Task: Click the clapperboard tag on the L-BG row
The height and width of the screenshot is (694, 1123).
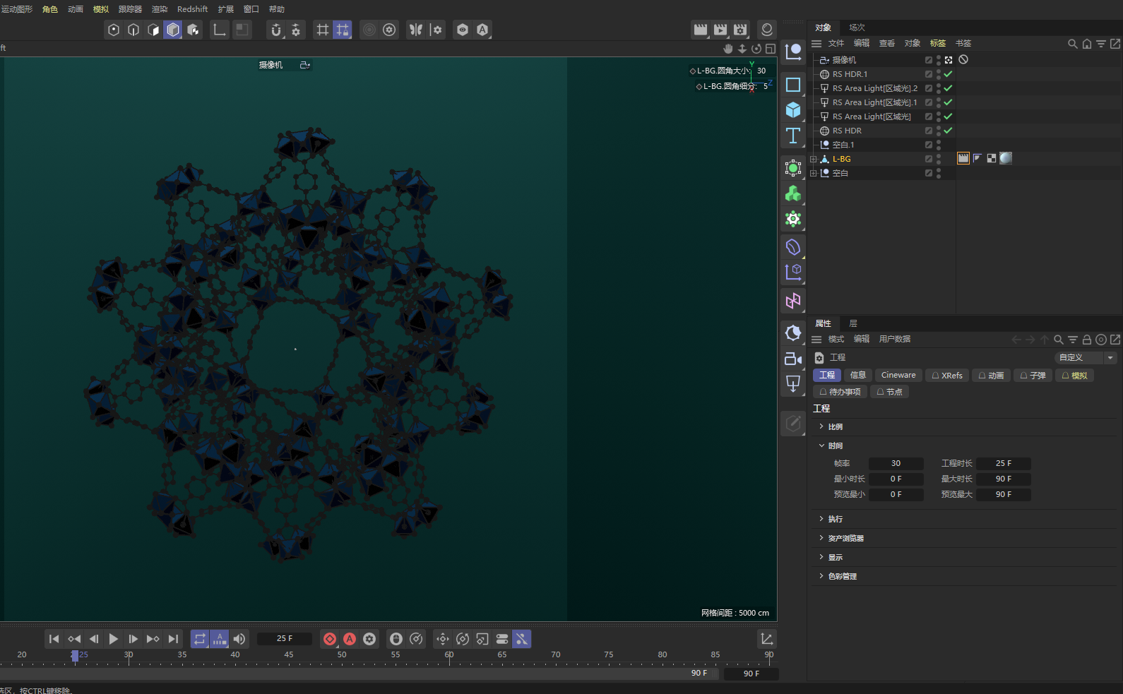Action: click(x=963, y=158)
